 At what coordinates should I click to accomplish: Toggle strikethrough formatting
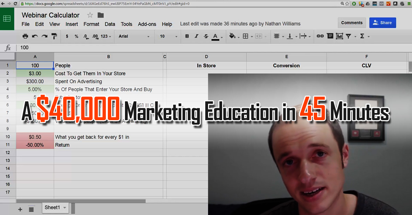tap(206, 36)
